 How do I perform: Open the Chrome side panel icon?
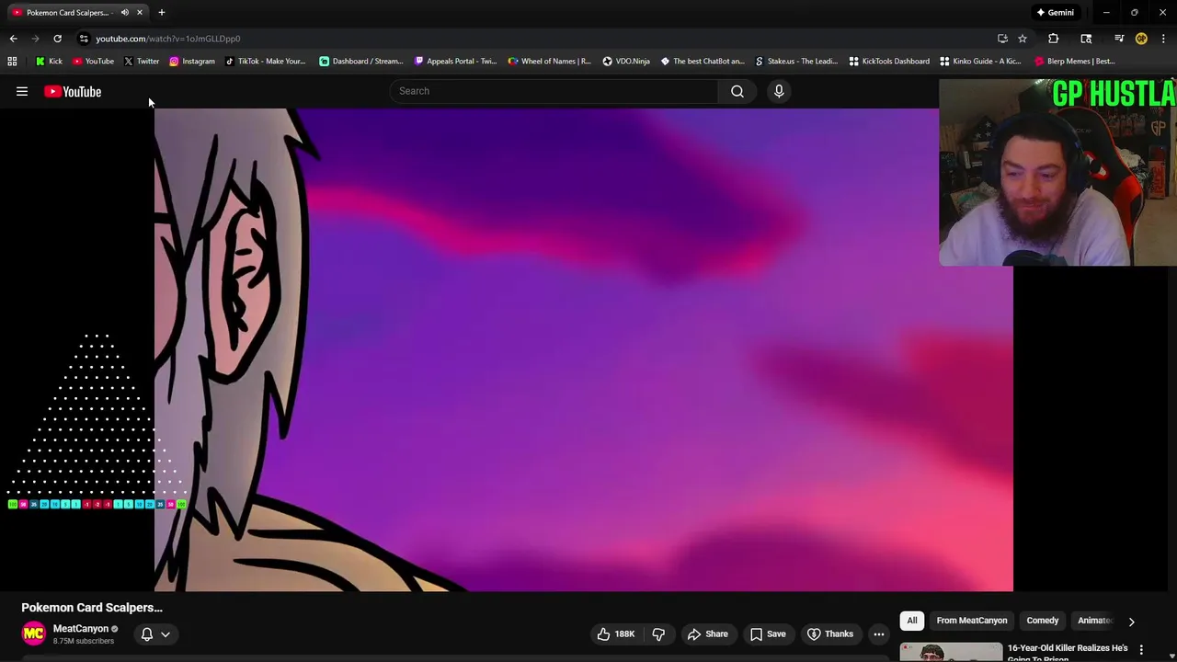1086,39
